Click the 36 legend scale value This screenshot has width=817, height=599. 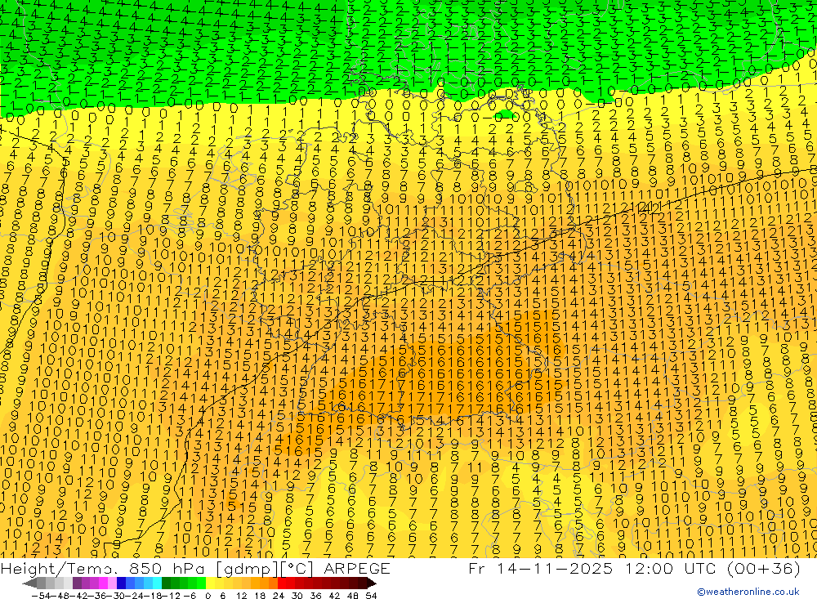315,596
